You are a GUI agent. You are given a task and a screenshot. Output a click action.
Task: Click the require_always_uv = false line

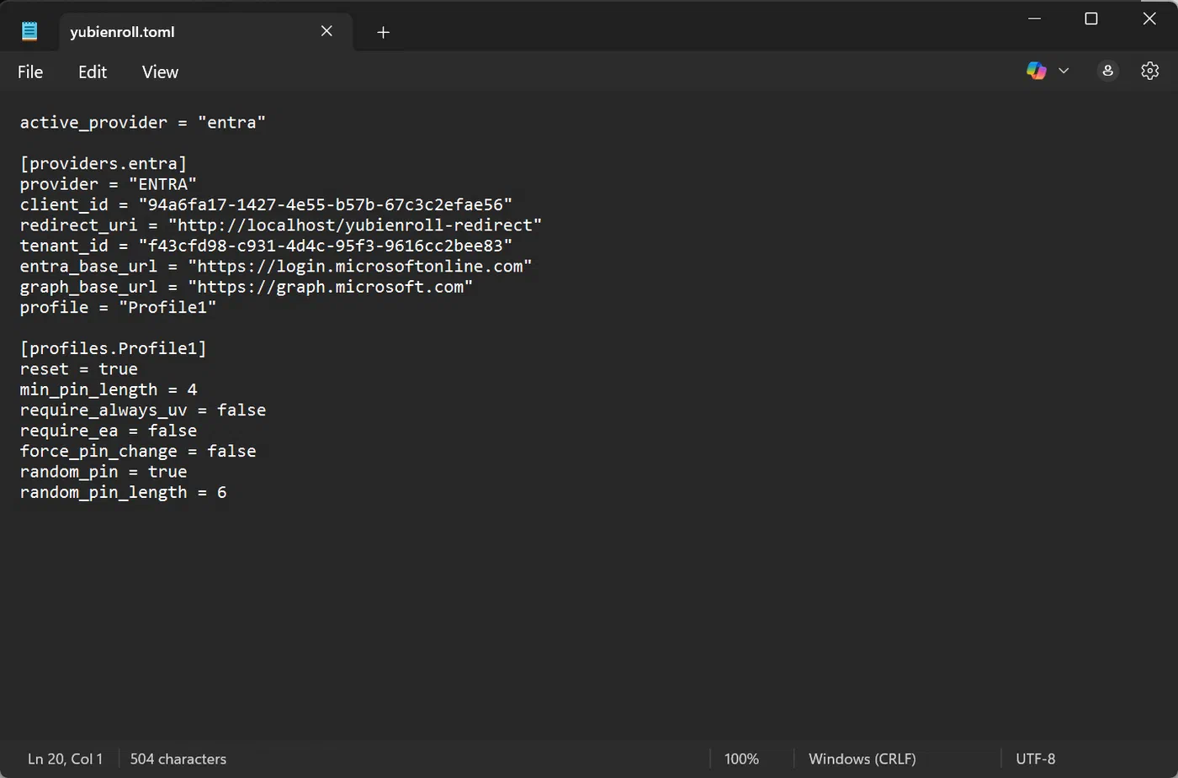143,410
